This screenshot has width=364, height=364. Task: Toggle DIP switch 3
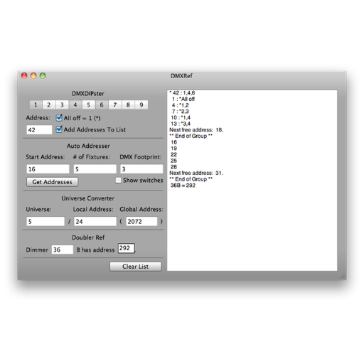pos(62,105)
